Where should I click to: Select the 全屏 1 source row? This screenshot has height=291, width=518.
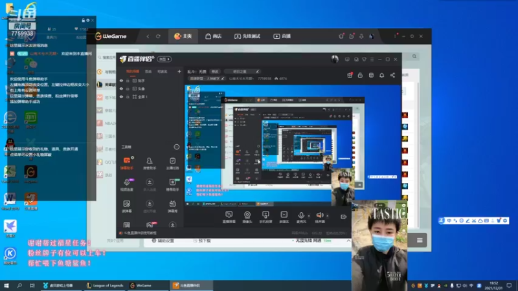click(150, 96)
